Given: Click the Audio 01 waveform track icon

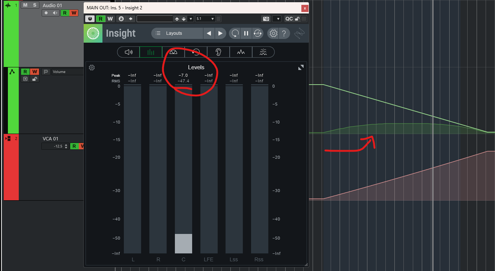Looking at the screenshot, I should coord(8,5).
